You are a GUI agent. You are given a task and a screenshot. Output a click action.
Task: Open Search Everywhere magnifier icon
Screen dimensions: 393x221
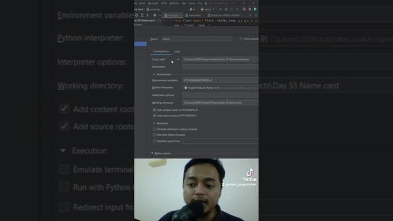pyautogui.click(x=244, y=9)
